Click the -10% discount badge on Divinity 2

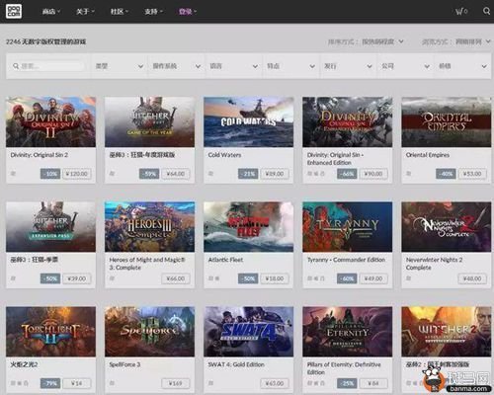point(50,174)
